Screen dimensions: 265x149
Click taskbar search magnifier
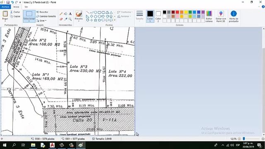click(14, 145)
